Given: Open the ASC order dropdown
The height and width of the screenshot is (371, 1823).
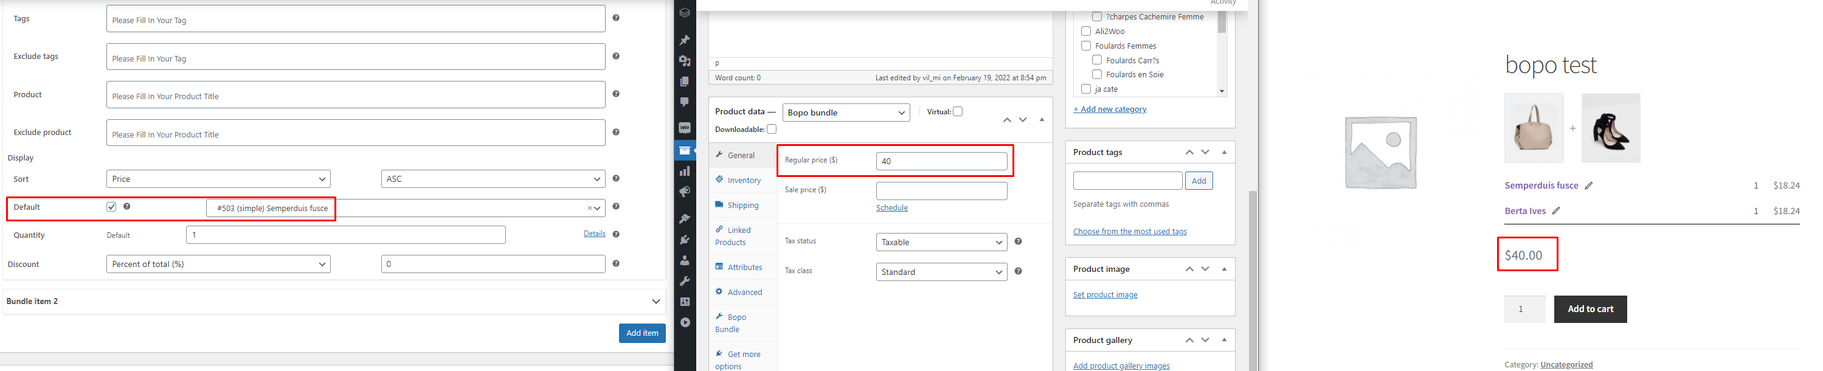Looking at the screenshot, I should 493,179.
